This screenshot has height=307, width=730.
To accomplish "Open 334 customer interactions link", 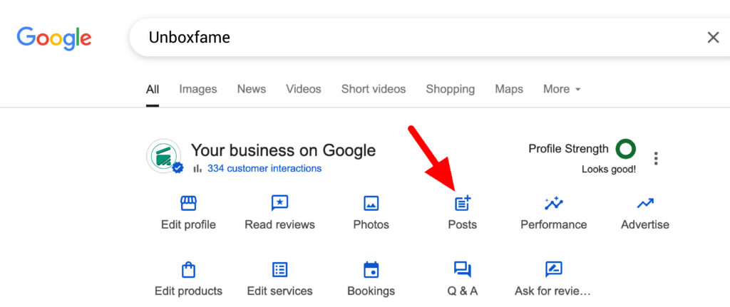I will point(264,168).
